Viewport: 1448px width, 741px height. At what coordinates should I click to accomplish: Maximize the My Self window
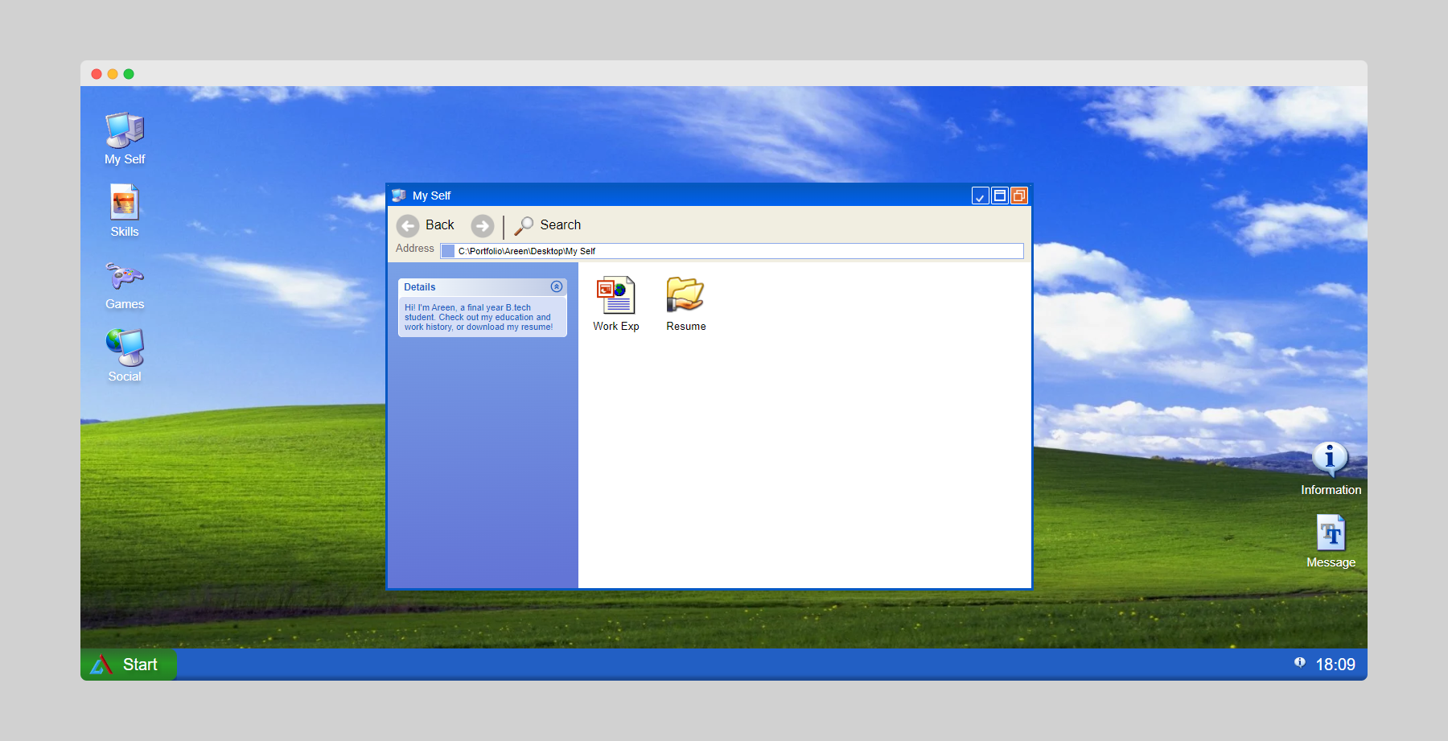999,196
